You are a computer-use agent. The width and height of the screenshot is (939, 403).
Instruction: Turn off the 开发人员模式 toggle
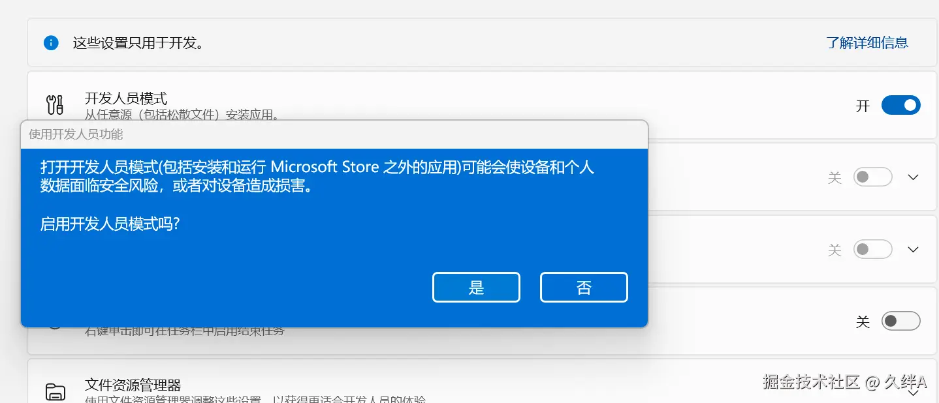pyautogui.click(x=900, y=105)
